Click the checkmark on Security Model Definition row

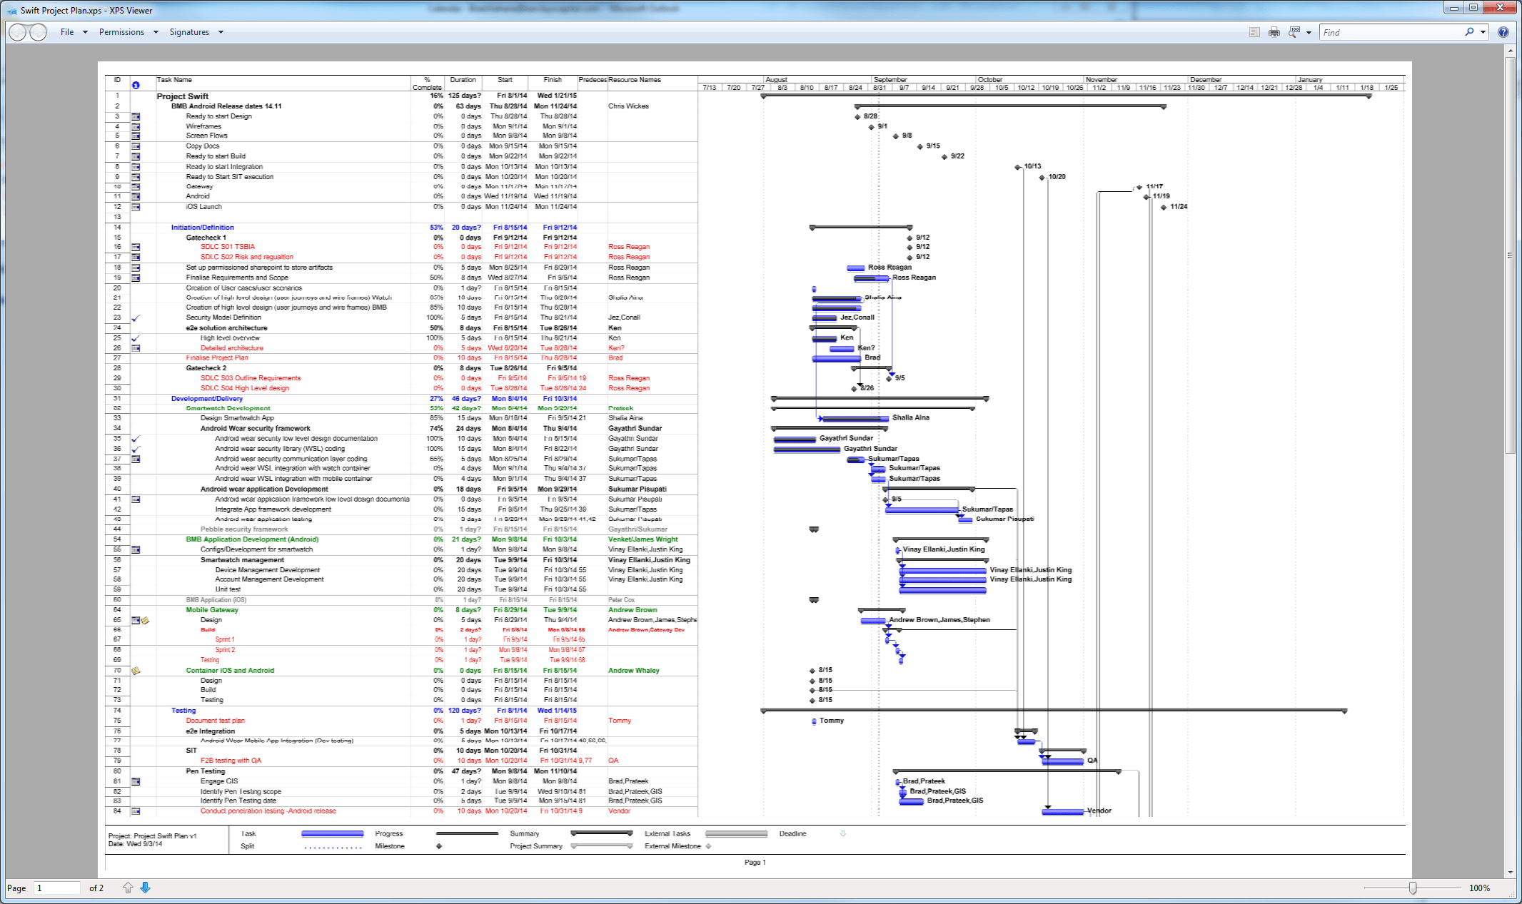[x=136, y=318]
